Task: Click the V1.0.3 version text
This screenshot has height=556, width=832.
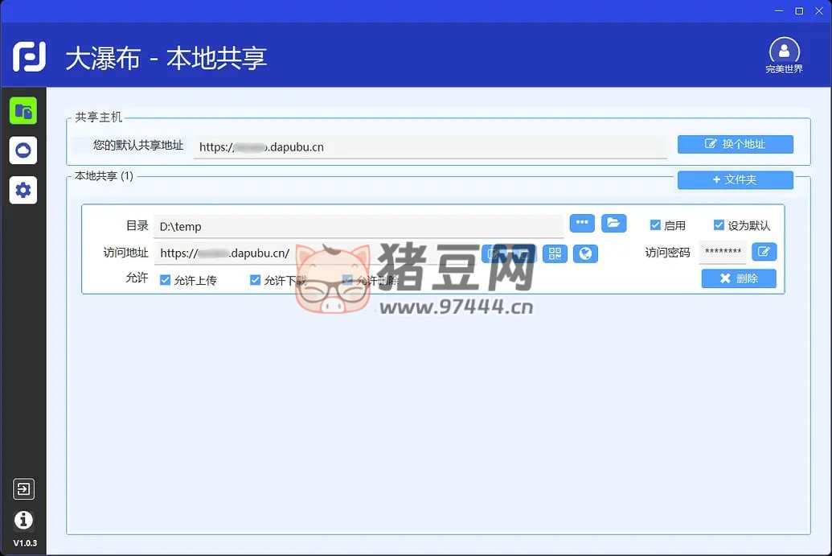Action: pos(25,543)
